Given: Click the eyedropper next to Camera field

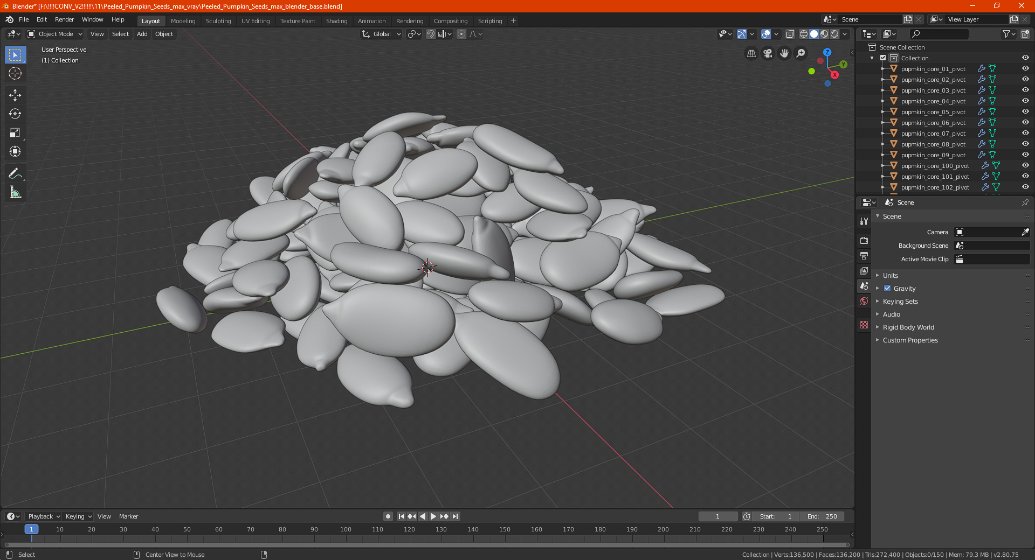Looking at the screenshot, I should [1025, 232].
